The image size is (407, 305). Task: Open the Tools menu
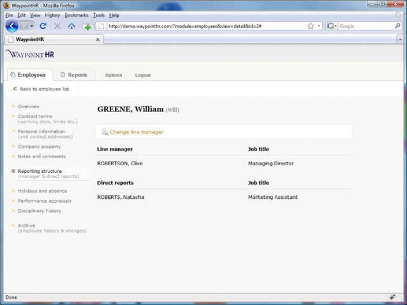coord(99,15)
